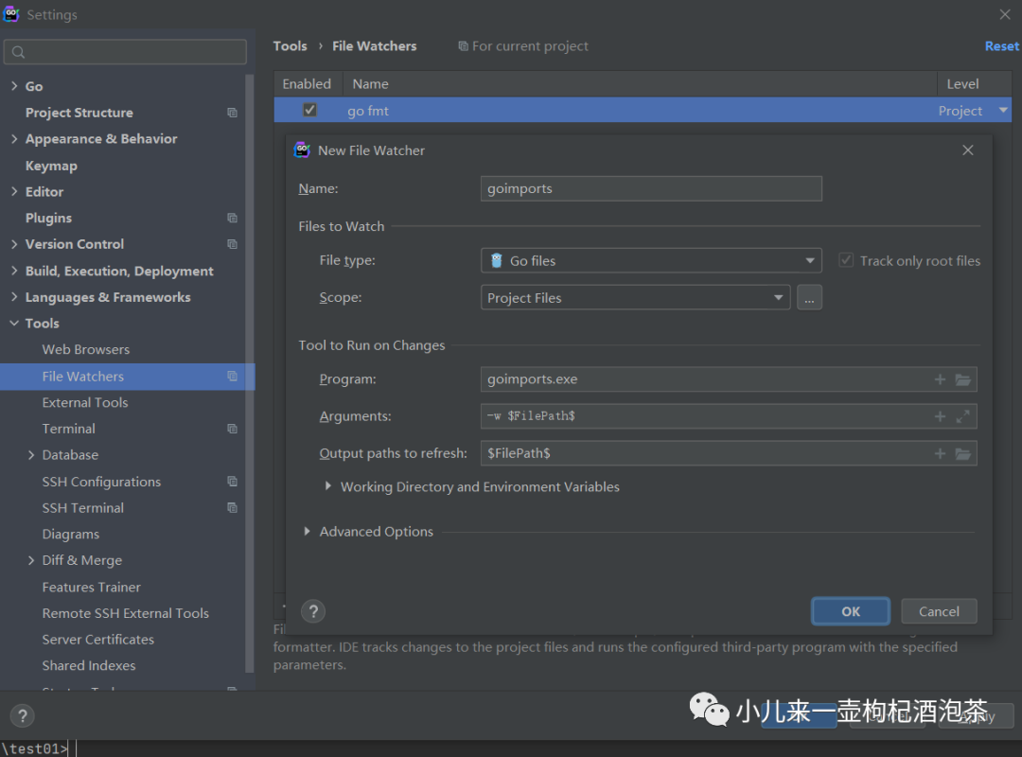The image size is (1022, 757).
Task: Open Features Trainer settings page
Action: tap(91, 587)
